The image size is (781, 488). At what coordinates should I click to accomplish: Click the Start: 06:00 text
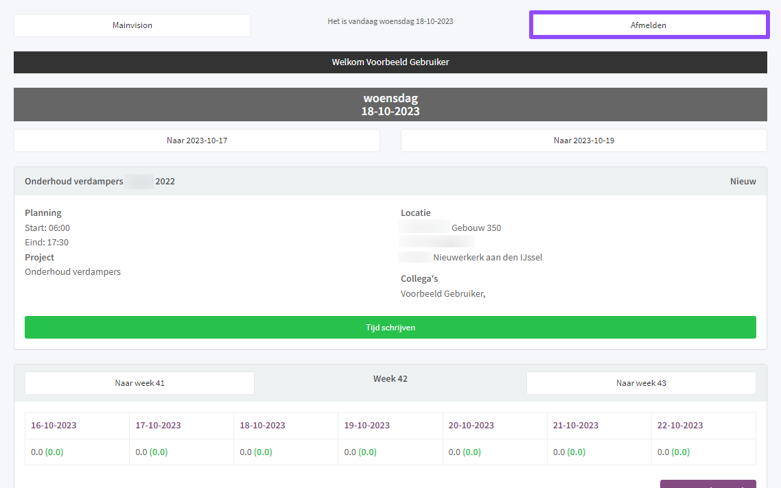click(47, 228)
